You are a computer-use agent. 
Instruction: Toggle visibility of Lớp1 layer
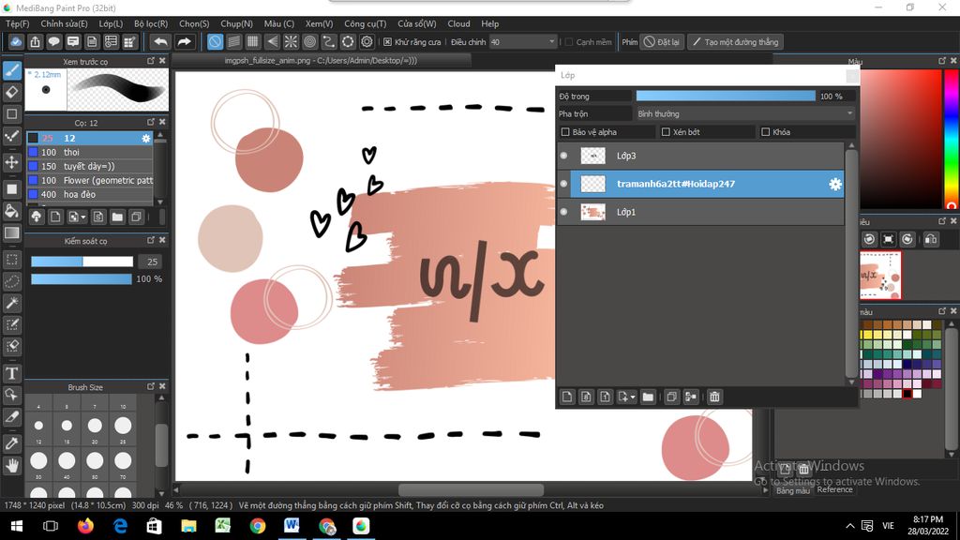pos(563,212)
